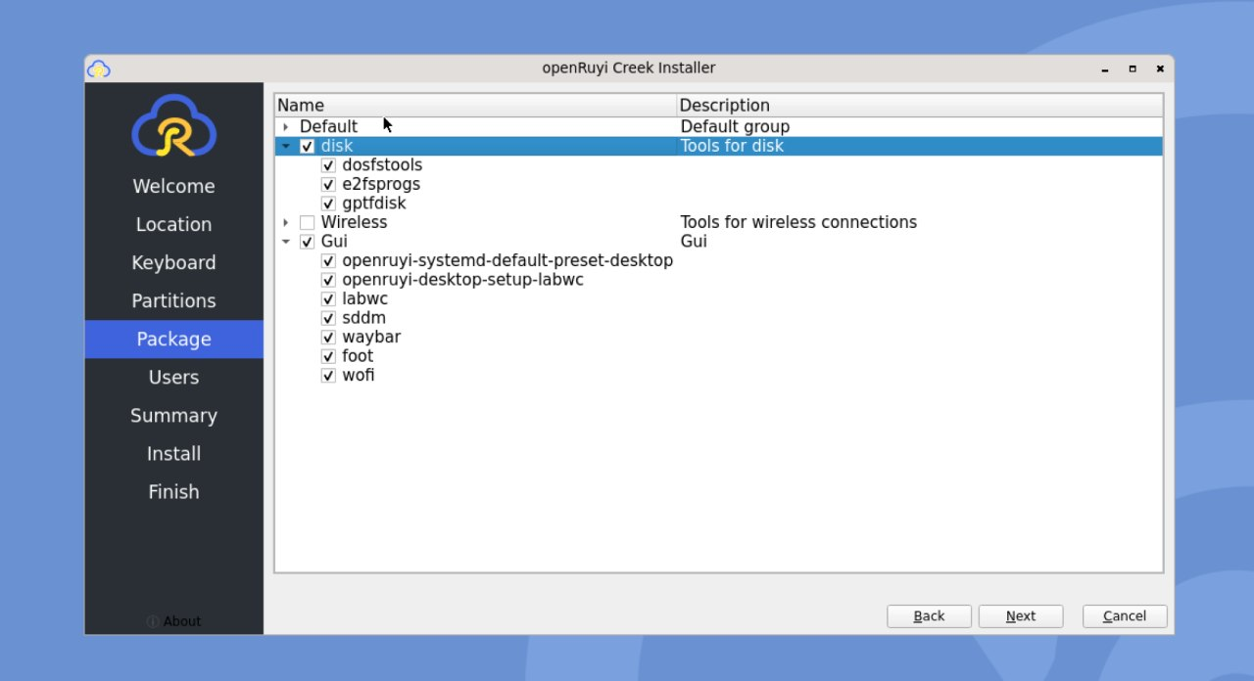Screen dimensions: 1254x681
Task: Expand the Default group
Action: 285,126
